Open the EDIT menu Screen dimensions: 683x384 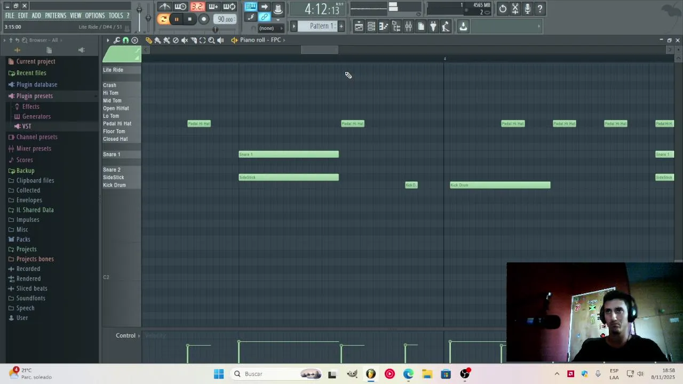[x=22, y=15]
